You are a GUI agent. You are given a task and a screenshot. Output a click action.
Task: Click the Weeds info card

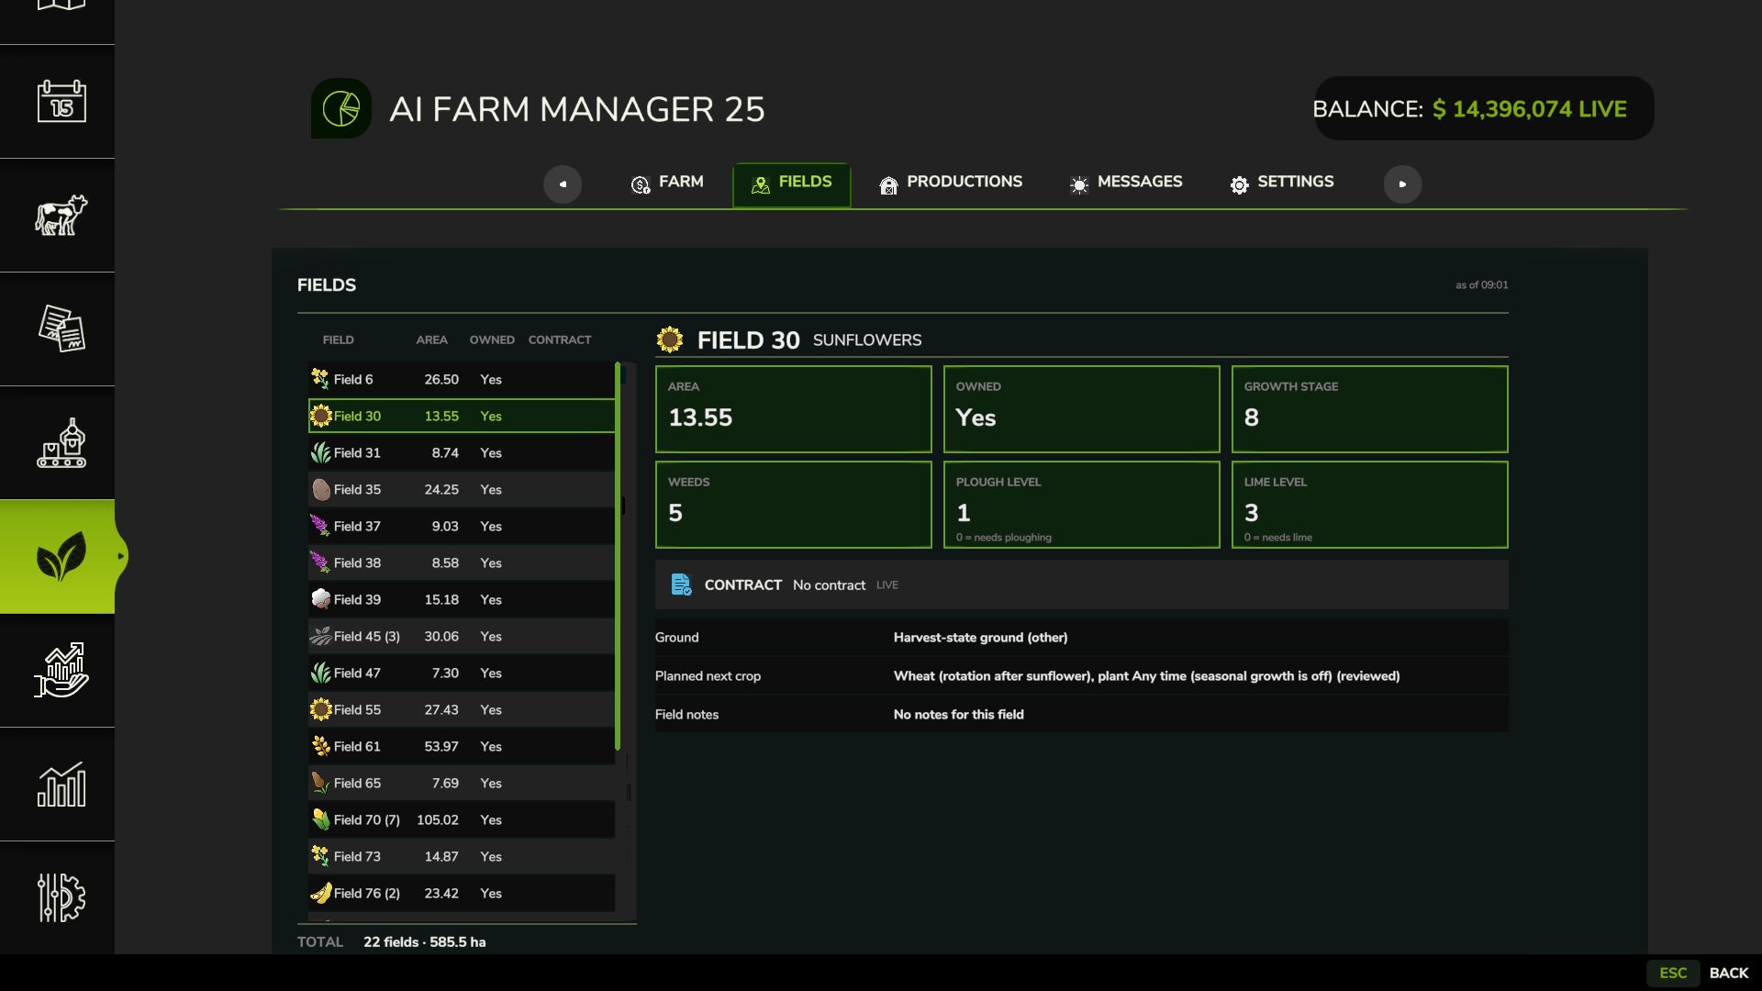pos(793,505)
